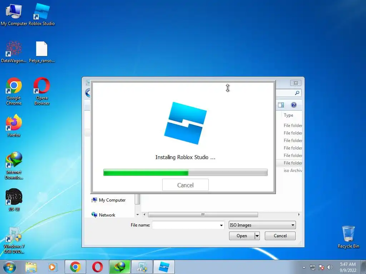Click Open in the file dialog
The image size is (366, 274).
coord(242,236)
